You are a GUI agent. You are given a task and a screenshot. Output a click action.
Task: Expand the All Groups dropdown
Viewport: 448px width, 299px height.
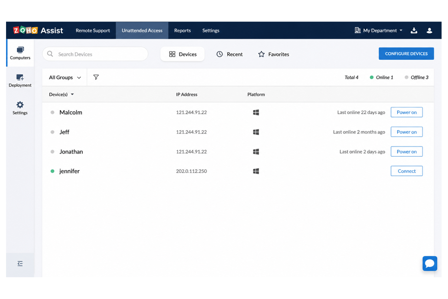[65, 78]
